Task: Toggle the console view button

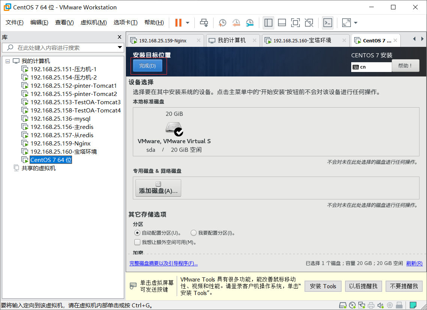Action: pyautogui.click(x=328, y=23)
